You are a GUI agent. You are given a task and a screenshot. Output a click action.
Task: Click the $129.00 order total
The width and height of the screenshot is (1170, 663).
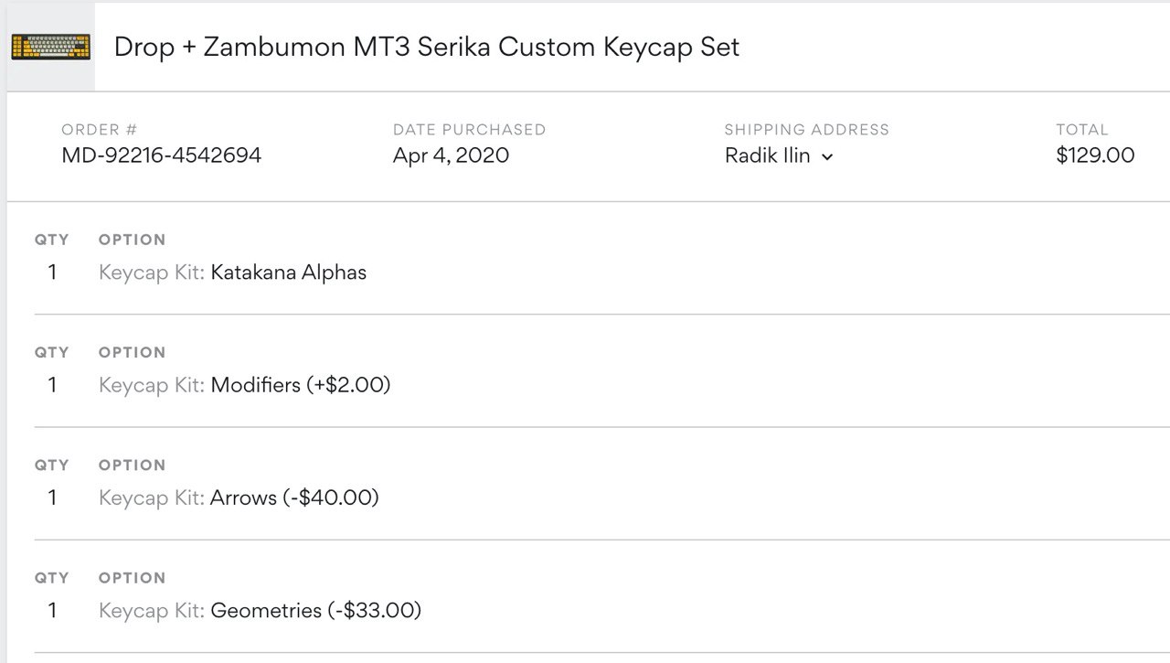click(1095, 155)
